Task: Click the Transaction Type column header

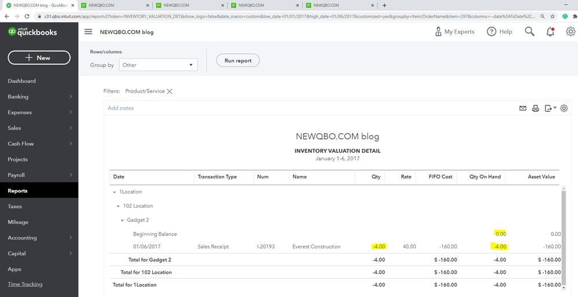Action: click(x=217, y=177)
